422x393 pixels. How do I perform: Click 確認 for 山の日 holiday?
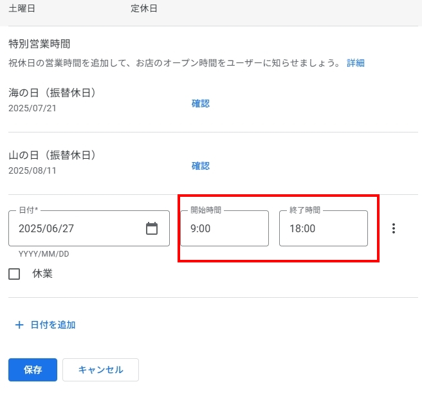[x=201, y=166]
